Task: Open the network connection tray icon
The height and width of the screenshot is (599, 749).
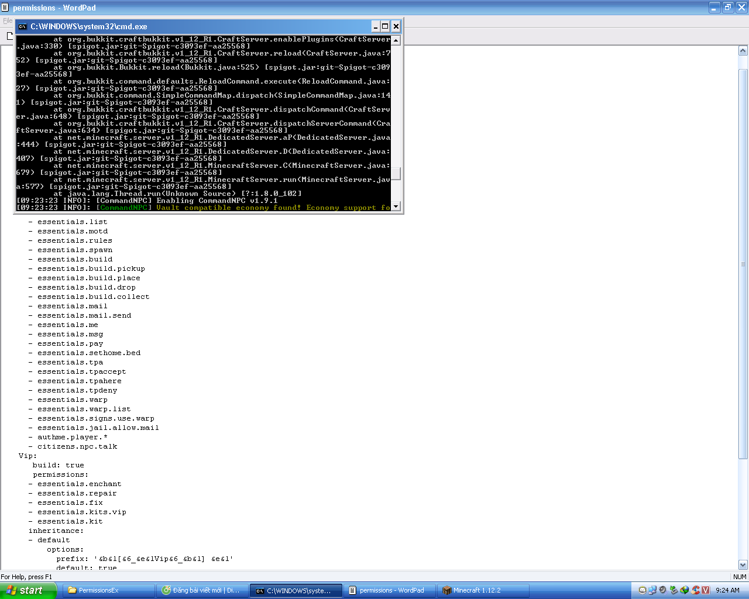Action: 652,590
